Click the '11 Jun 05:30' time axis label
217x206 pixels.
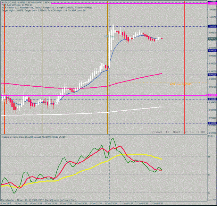157,204
